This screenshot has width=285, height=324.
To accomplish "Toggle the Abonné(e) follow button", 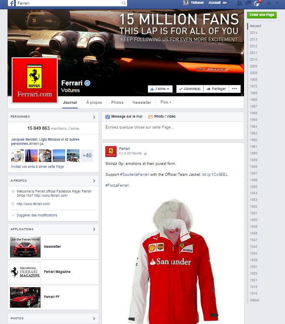I will tap(190, 89).
